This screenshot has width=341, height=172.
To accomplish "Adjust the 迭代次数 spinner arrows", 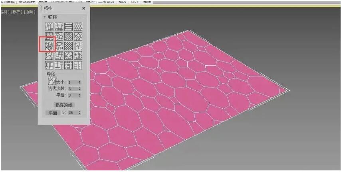I will (79, 88).
